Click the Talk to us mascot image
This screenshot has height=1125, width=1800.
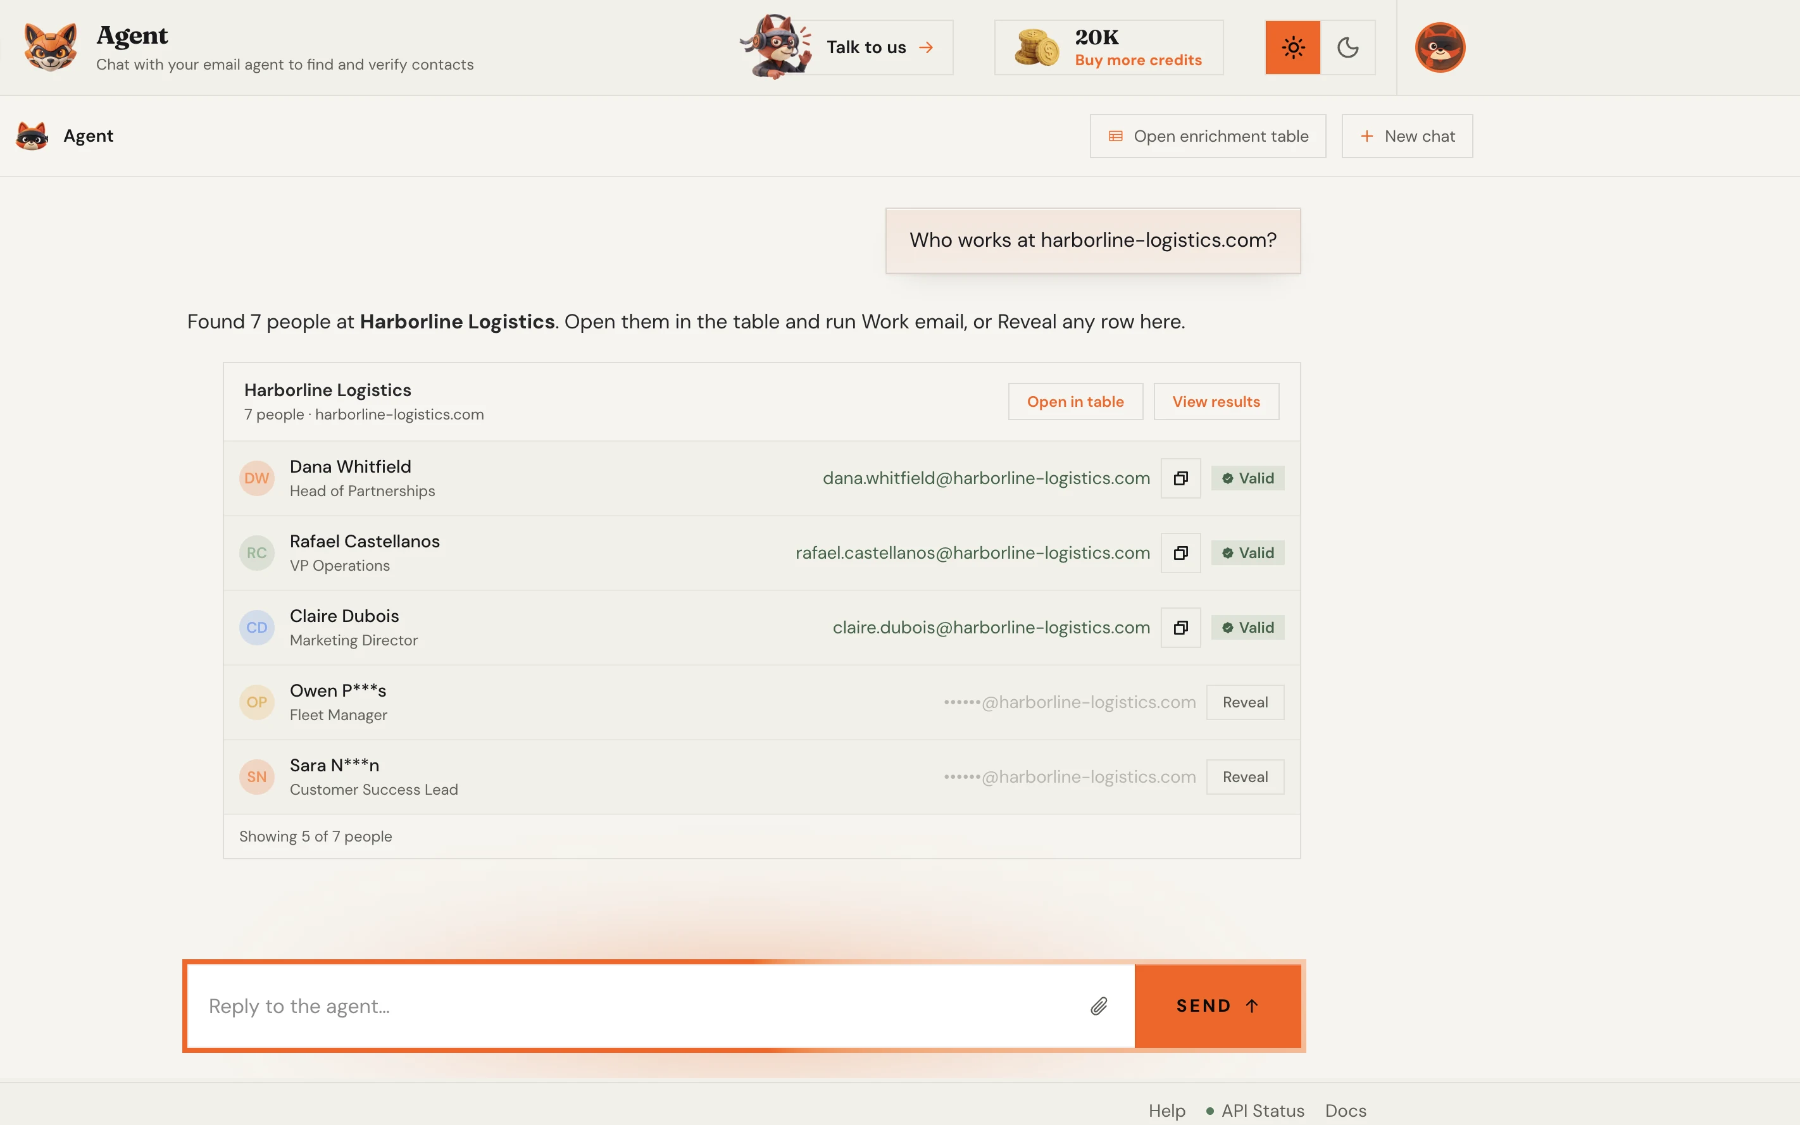775,46
